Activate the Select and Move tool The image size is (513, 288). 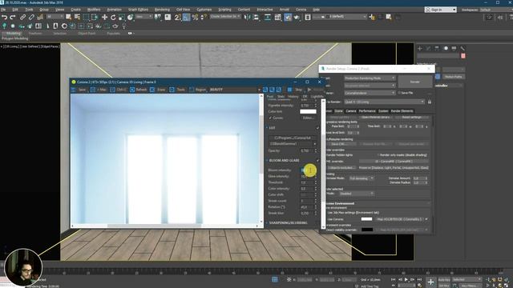pyautogui.click(x=105, y=17)
